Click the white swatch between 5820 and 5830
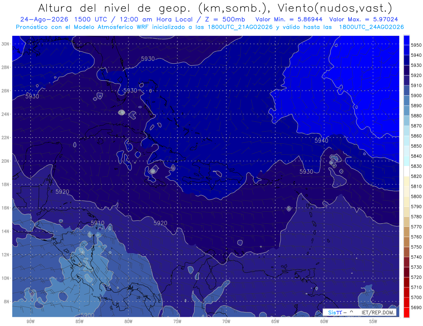Image resolution: width=423 pixels, height=326 pixels. [406, 171]
